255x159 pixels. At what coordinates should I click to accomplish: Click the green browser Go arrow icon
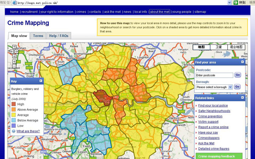(x=235, y=3)
